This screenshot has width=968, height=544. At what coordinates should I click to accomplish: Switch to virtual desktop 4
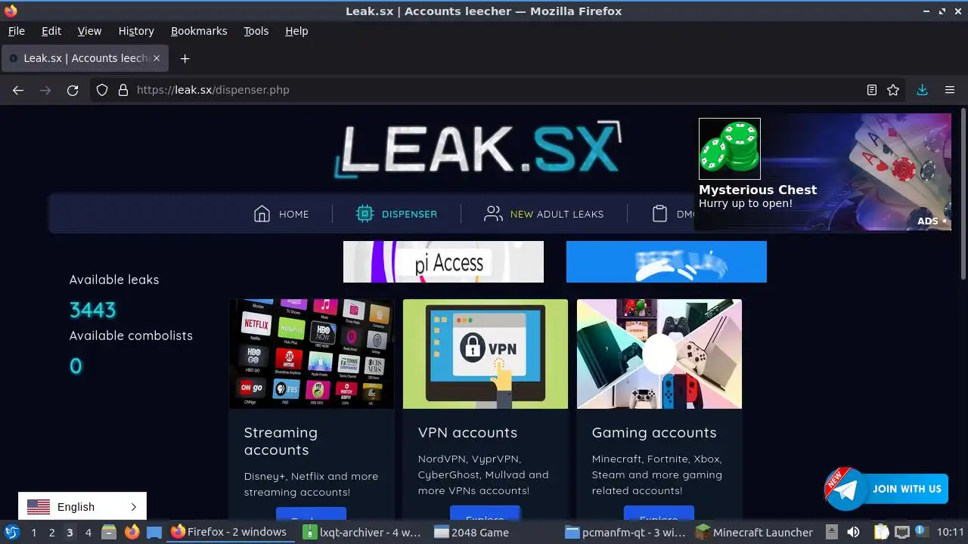pos(88,532)
